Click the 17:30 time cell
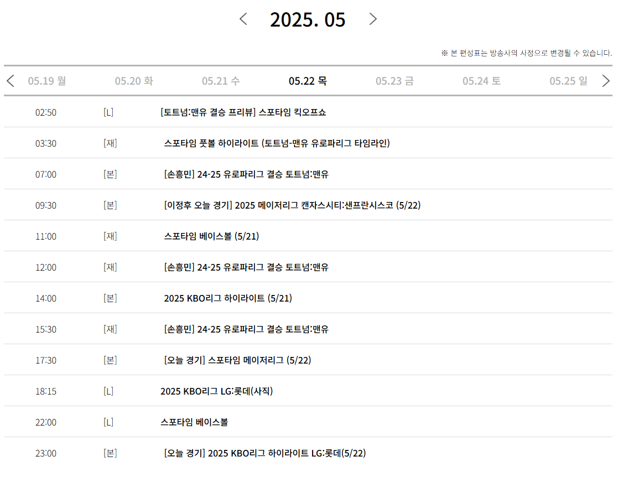Image resolution: width=618 pixels, height=477 pixels. tap(46, 360)
